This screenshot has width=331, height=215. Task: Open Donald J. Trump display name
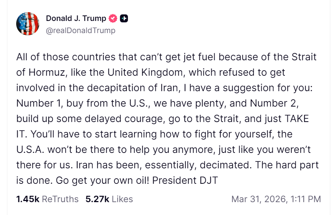click(76, 18)
